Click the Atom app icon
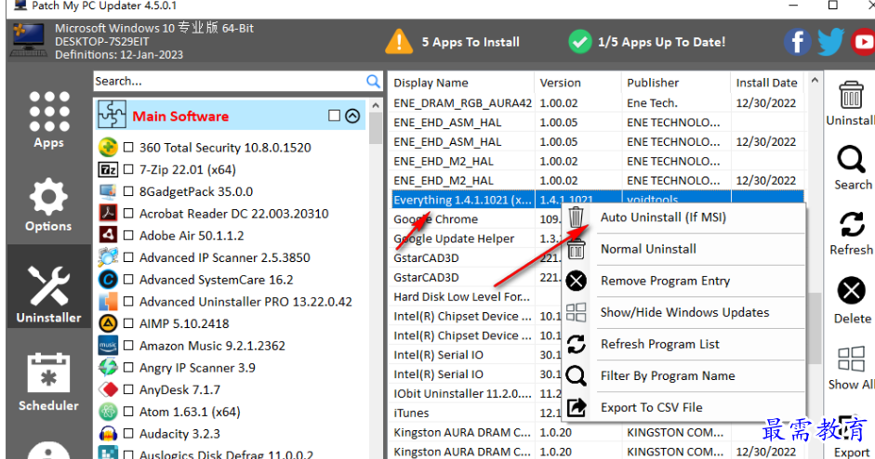 pyautogui.click(x=108, y=412)
